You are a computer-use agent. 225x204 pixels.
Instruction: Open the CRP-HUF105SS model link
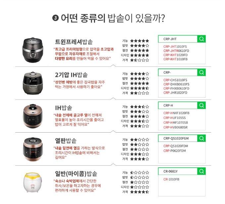point(174,118)
